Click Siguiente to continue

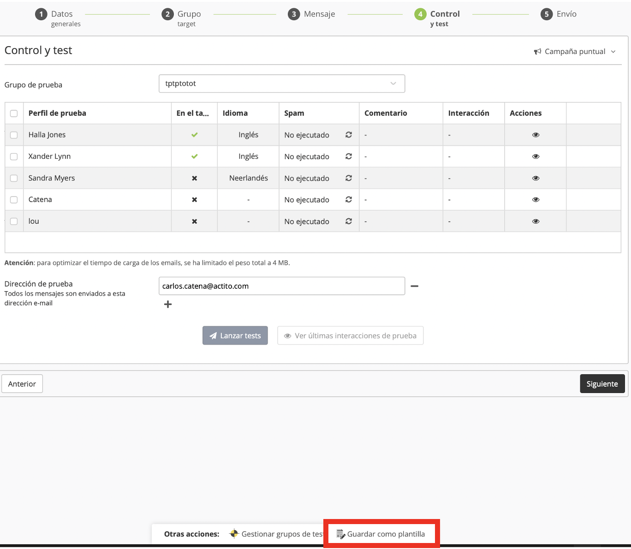(602, 384)
